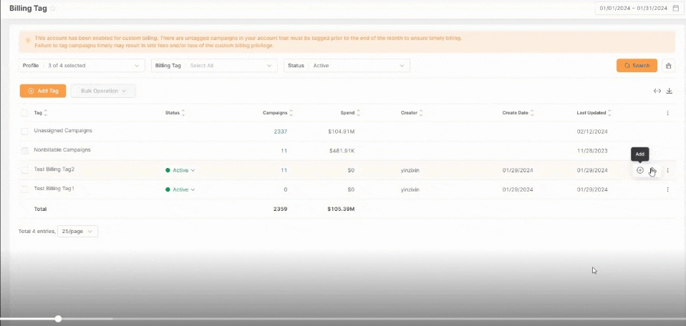Open the Billing Tag Select All dropdown
686x326 pixels.
tap(214, 66)
